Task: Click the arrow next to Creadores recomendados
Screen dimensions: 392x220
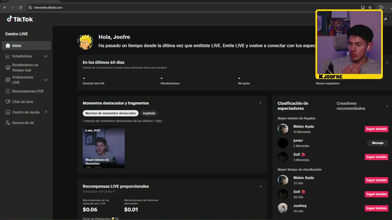Action: click(387, 106)
